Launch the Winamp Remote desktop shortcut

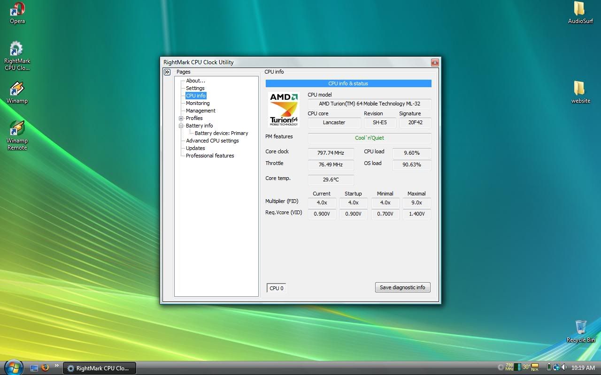pos(17,135)
